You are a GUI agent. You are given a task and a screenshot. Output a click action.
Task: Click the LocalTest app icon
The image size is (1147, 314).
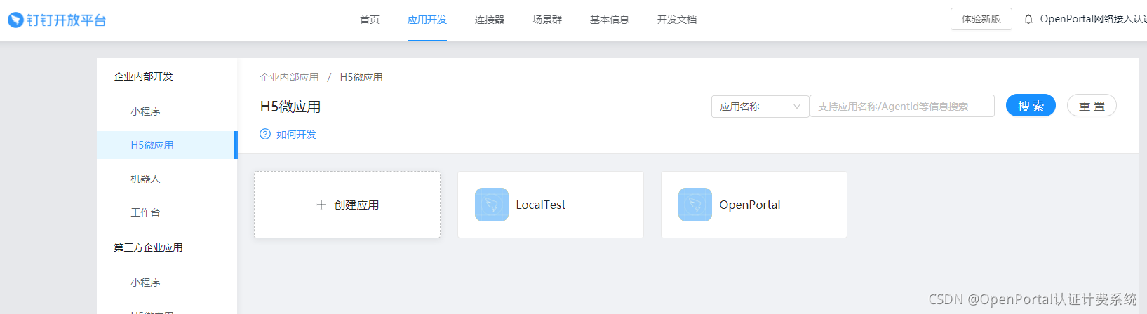[x=492, y=205]
